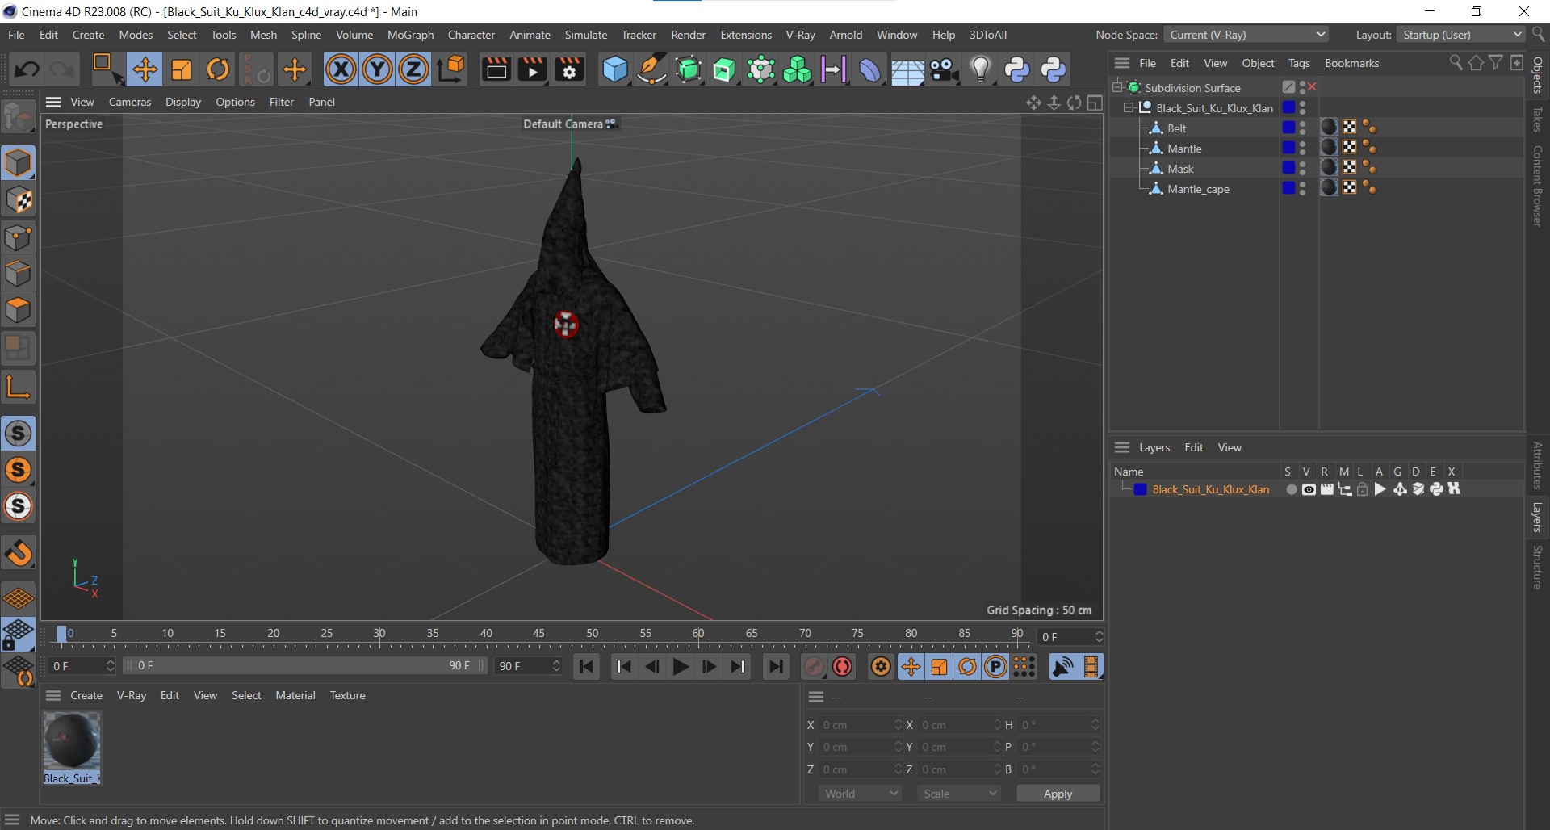Open the Layers tab on side

tap(1537, 517)
